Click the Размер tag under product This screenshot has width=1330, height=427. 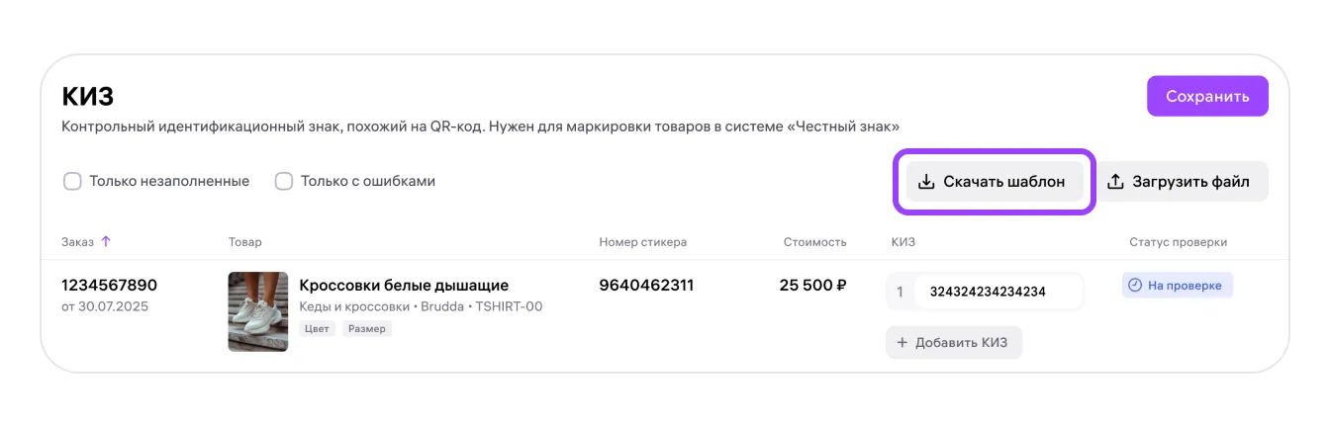[x=367, y=328]
